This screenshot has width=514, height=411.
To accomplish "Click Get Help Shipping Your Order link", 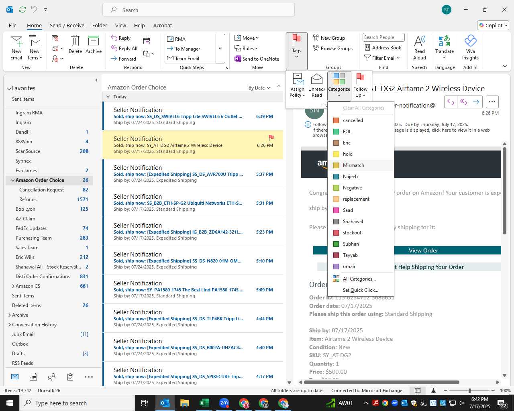I will pos(429,267).
